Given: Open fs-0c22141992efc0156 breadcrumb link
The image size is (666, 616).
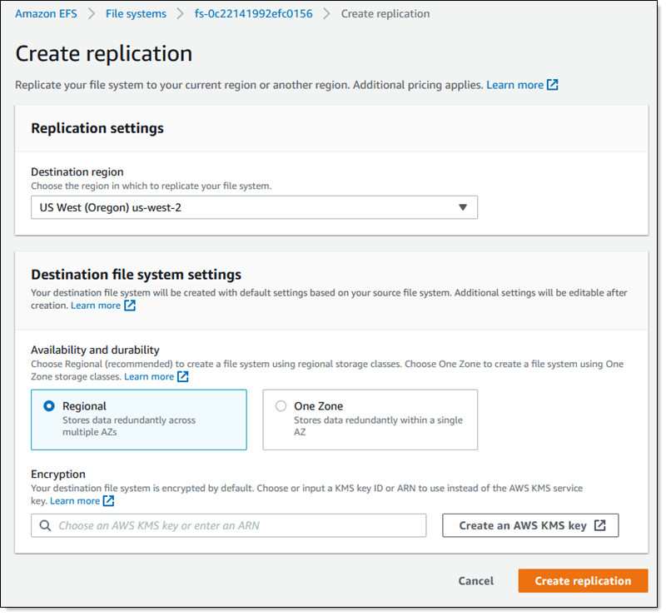Looking at the screenshot, I should click(x=254, y=14).
